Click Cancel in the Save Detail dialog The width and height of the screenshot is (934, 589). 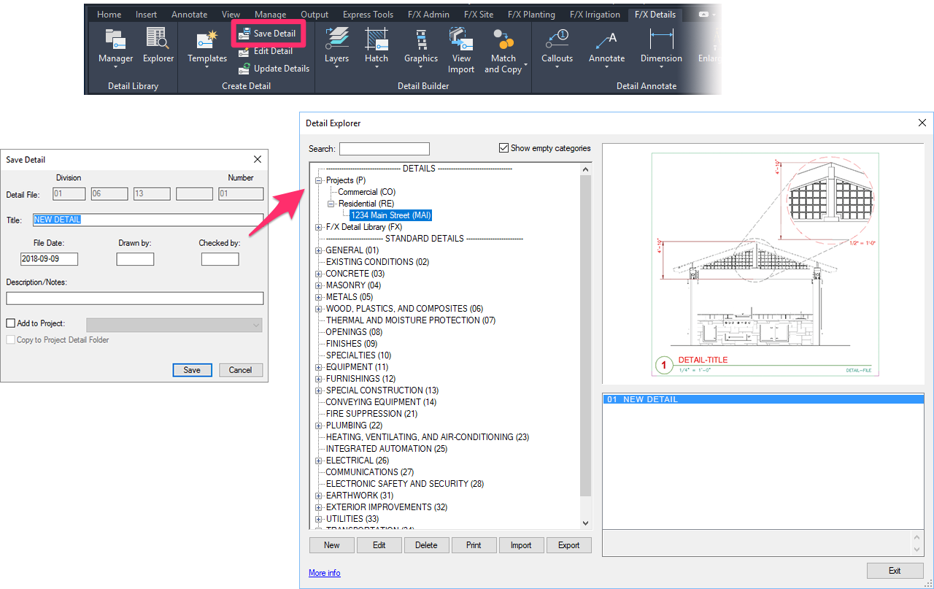pyautogui.click(x=240, y=370)
